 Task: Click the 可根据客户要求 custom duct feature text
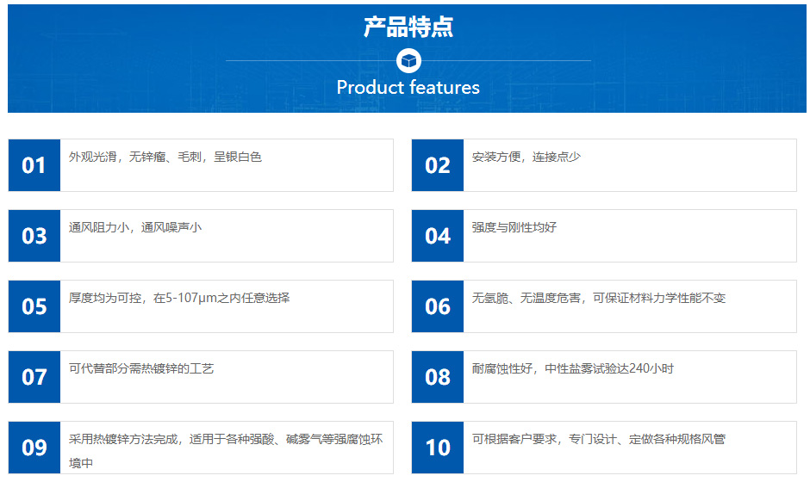[599, 439]
